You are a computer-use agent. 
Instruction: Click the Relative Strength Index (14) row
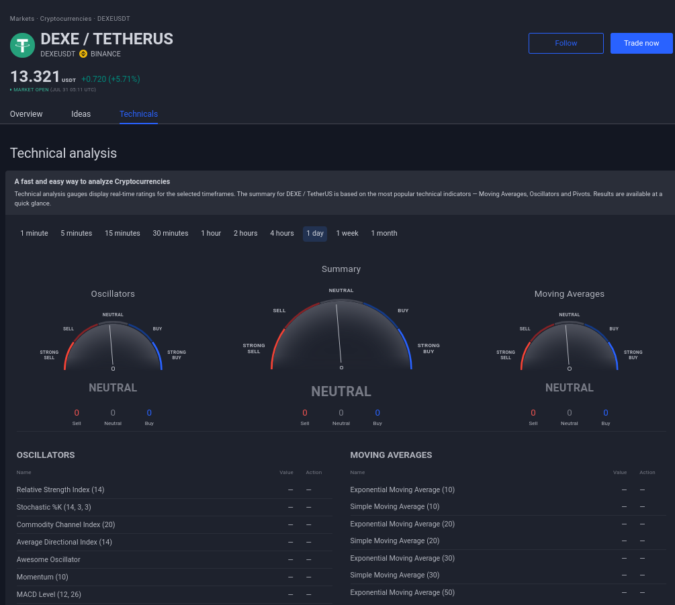[x=175, y=490]
